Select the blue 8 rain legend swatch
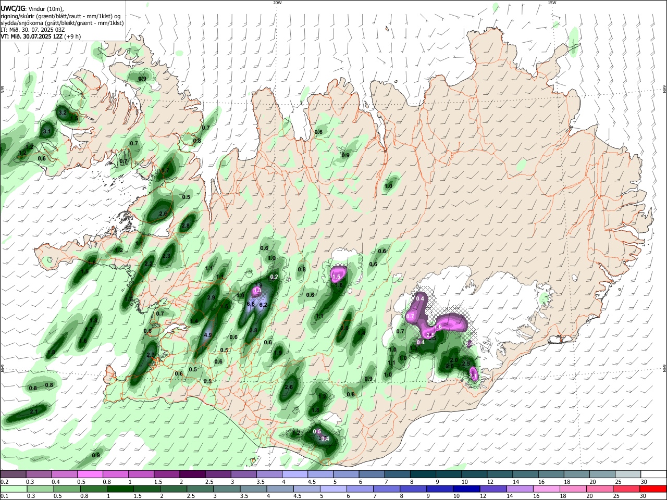The image size is (667, 500). [x=413, y=489]
